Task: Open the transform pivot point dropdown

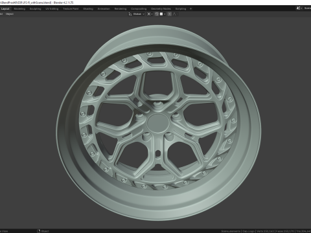Action: 150,14
